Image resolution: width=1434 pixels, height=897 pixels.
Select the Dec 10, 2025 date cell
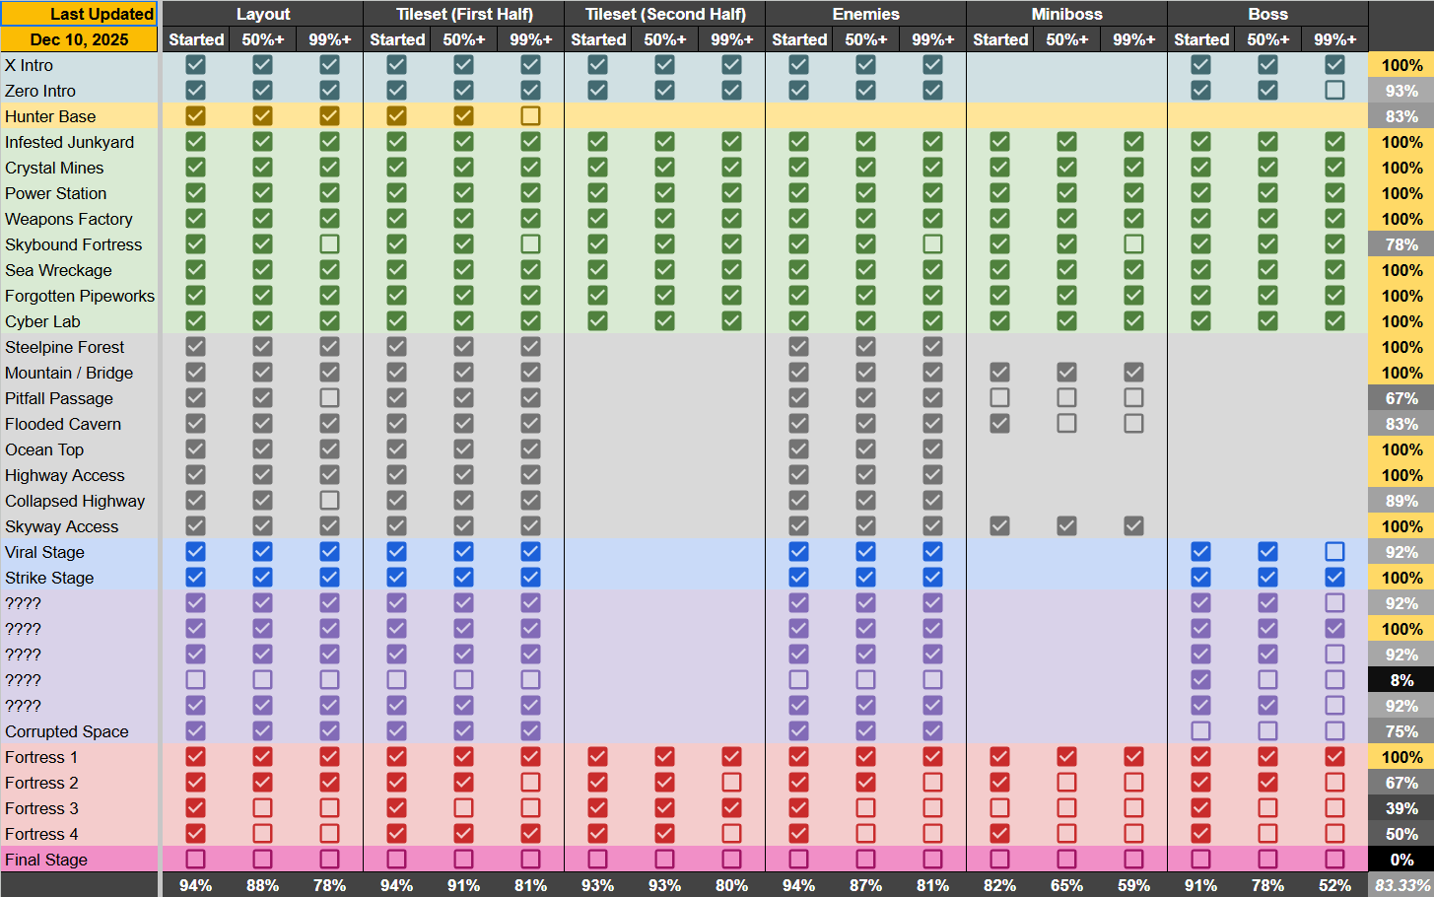(79, 39)
